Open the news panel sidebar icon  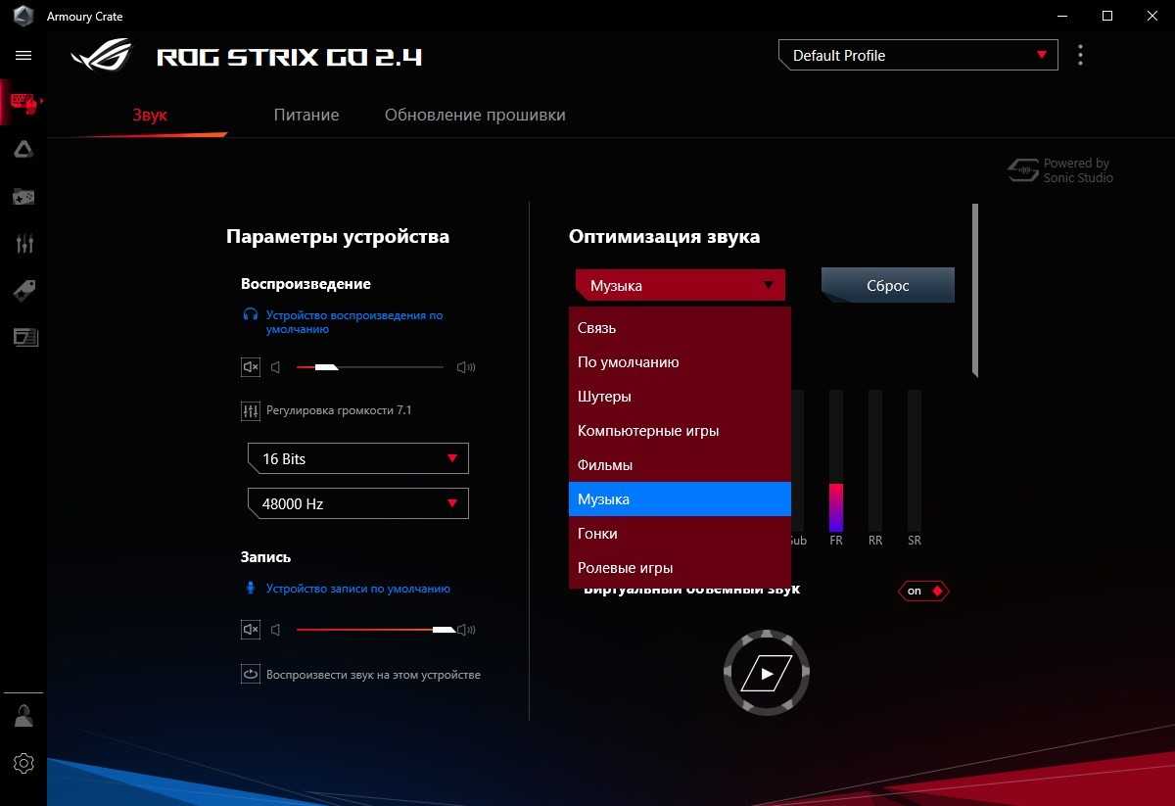(x=23, y=337)
